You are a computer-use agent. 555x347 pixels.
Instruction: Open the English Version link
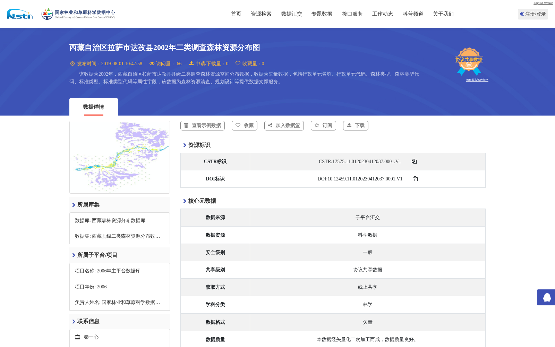[x=543, y=3]
